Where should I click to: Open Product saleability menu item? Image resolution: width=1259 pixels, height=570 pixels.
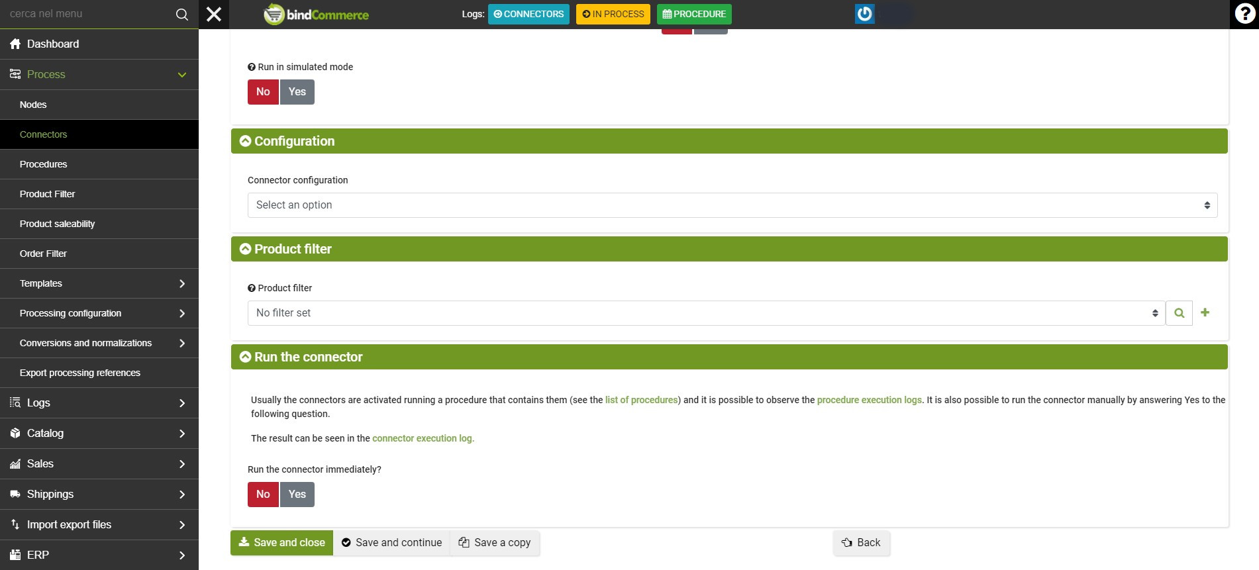(99, 224)
